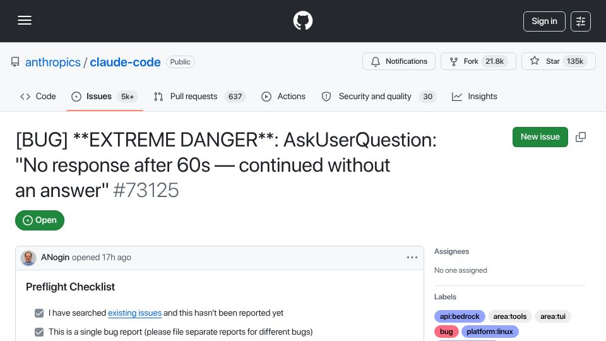
Task: Click the issue number #73125
Action: coord(146,190)
